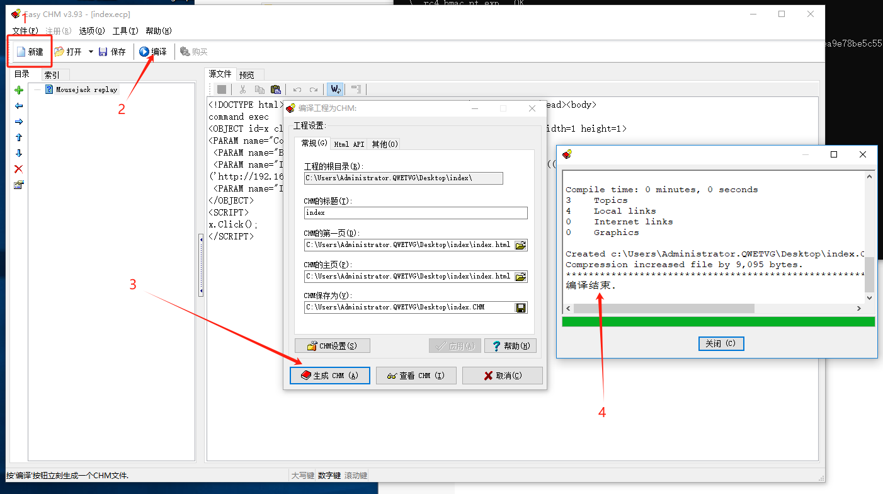Click the log's scroll-down arrow

point(869,298)
